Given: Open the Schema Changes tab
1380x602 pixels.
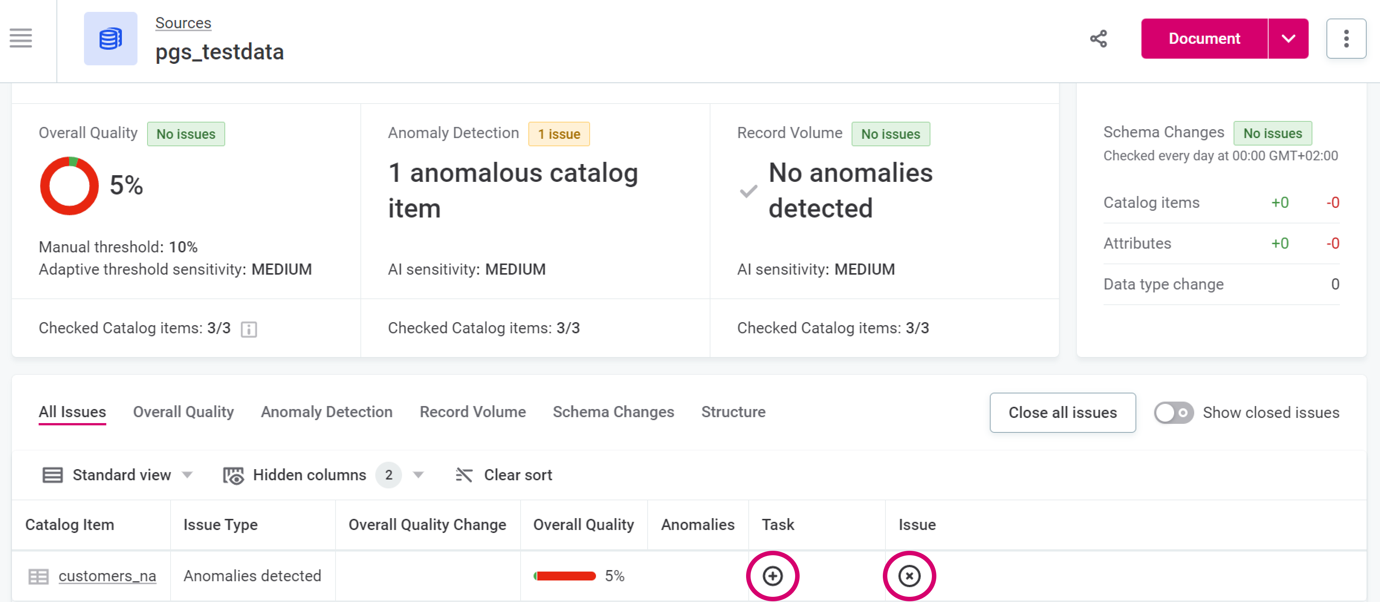Looking at the screenshot, I should click(613, 412).
